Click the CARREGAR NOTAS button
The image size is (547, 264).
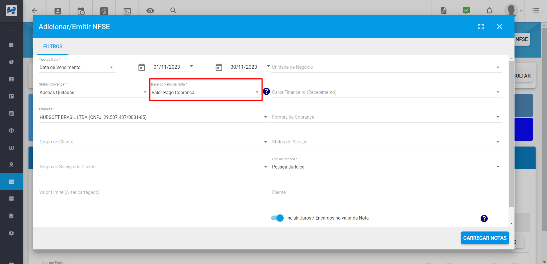pyautogui.click(x=485, y=238)
